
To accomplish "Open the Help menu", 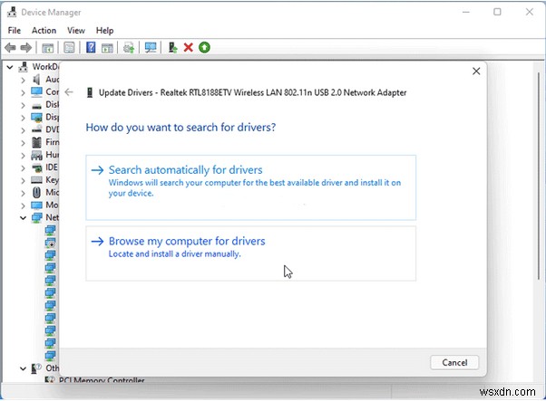I will click(105, 31).
